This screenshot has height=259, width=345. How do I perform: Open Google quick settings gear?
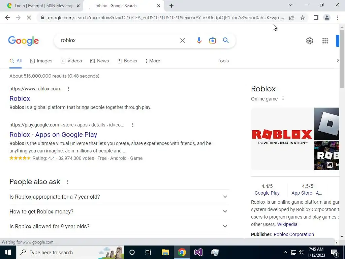[x=310, y=41]
